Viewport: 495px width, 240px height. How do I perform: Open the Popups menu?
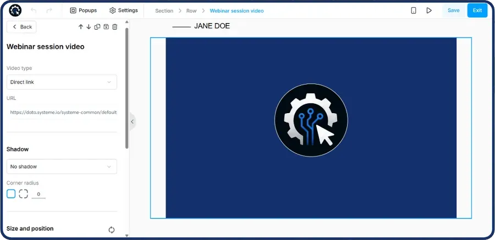coord(84,10)
